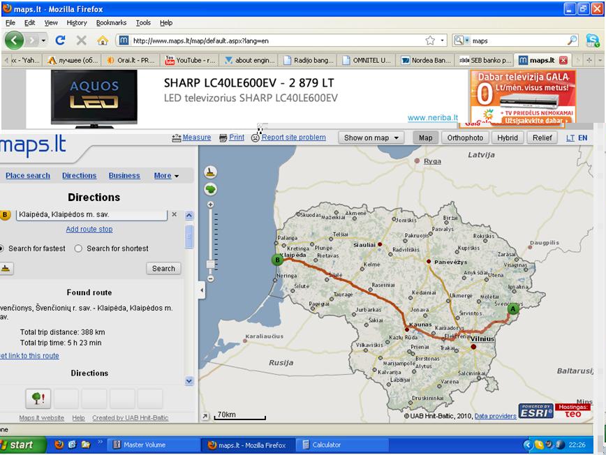Screen dimensions: 606x455
Task: Click the Add route stop link
Action: click(89, 230)
